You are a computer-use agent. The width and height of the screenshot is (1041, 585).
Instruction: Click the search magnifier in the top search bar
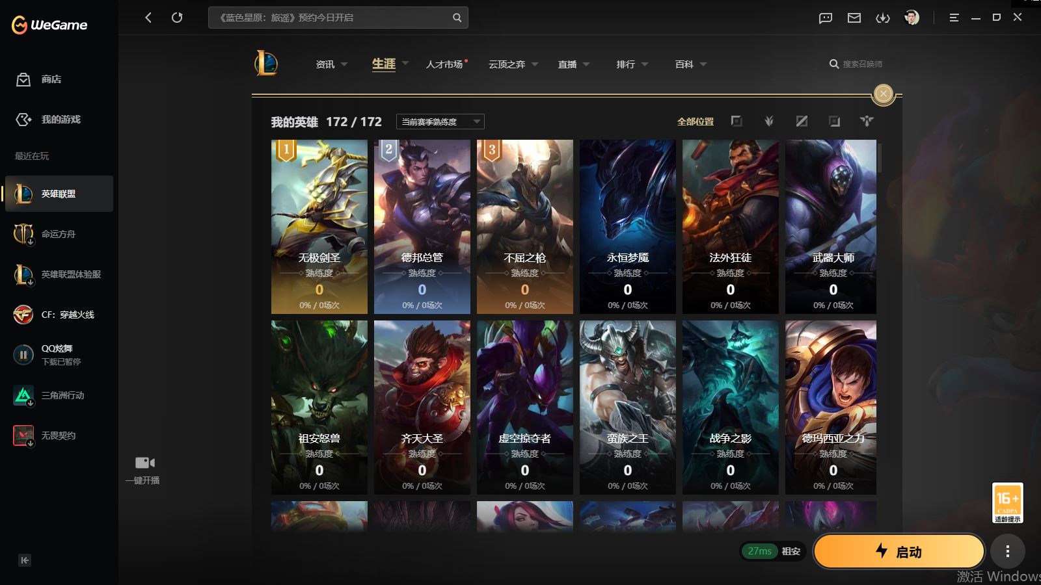pyautogui.click(x=457, y=18)
